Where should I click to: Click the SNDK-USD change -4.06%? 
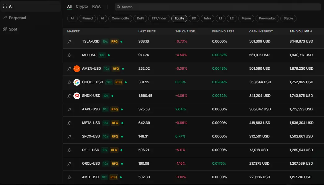point(181,96)
